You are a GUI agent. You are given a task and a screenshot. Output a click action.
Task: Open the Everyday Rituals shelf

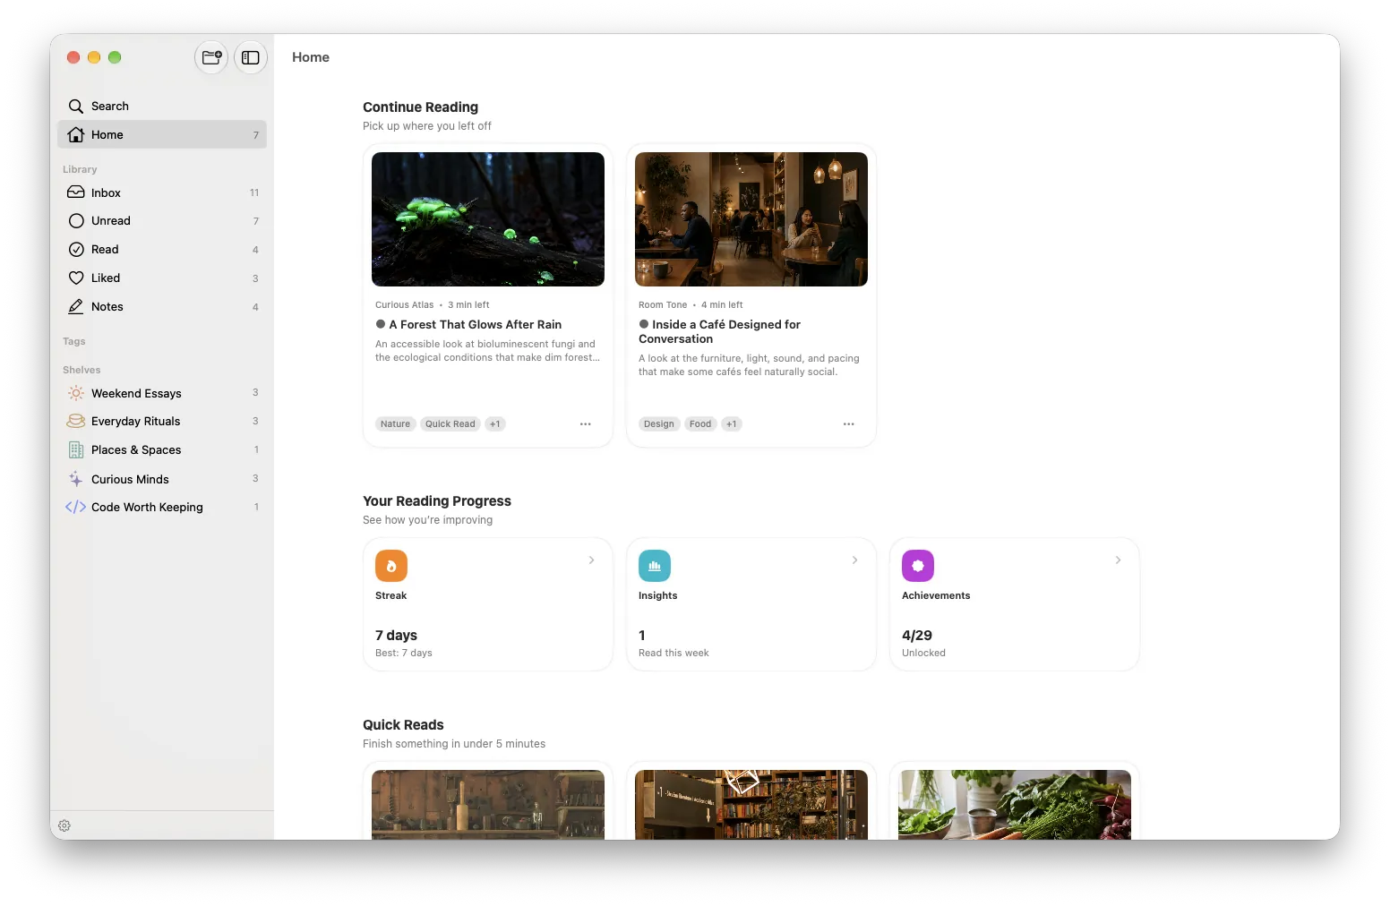tap(162, 422)
